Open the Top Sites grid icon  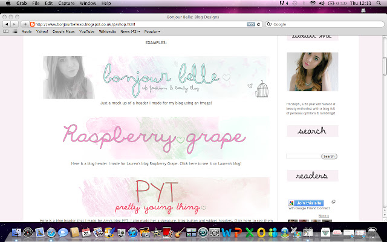click(x=15, y=31)
